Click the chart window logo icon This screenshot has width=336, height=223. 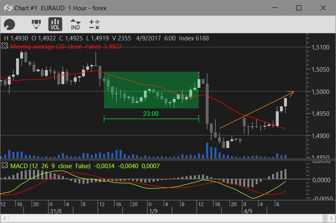tap(7, 8)
